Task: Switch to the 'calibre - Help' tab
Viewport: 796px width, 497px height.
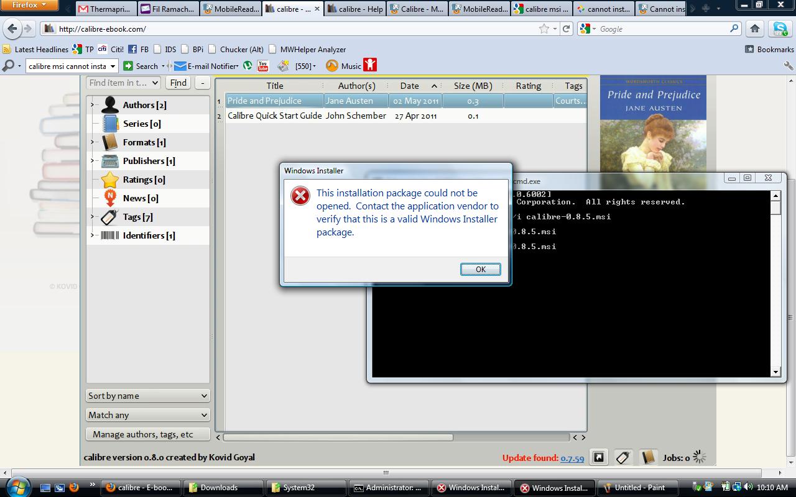Action: (x=355, y=9)
